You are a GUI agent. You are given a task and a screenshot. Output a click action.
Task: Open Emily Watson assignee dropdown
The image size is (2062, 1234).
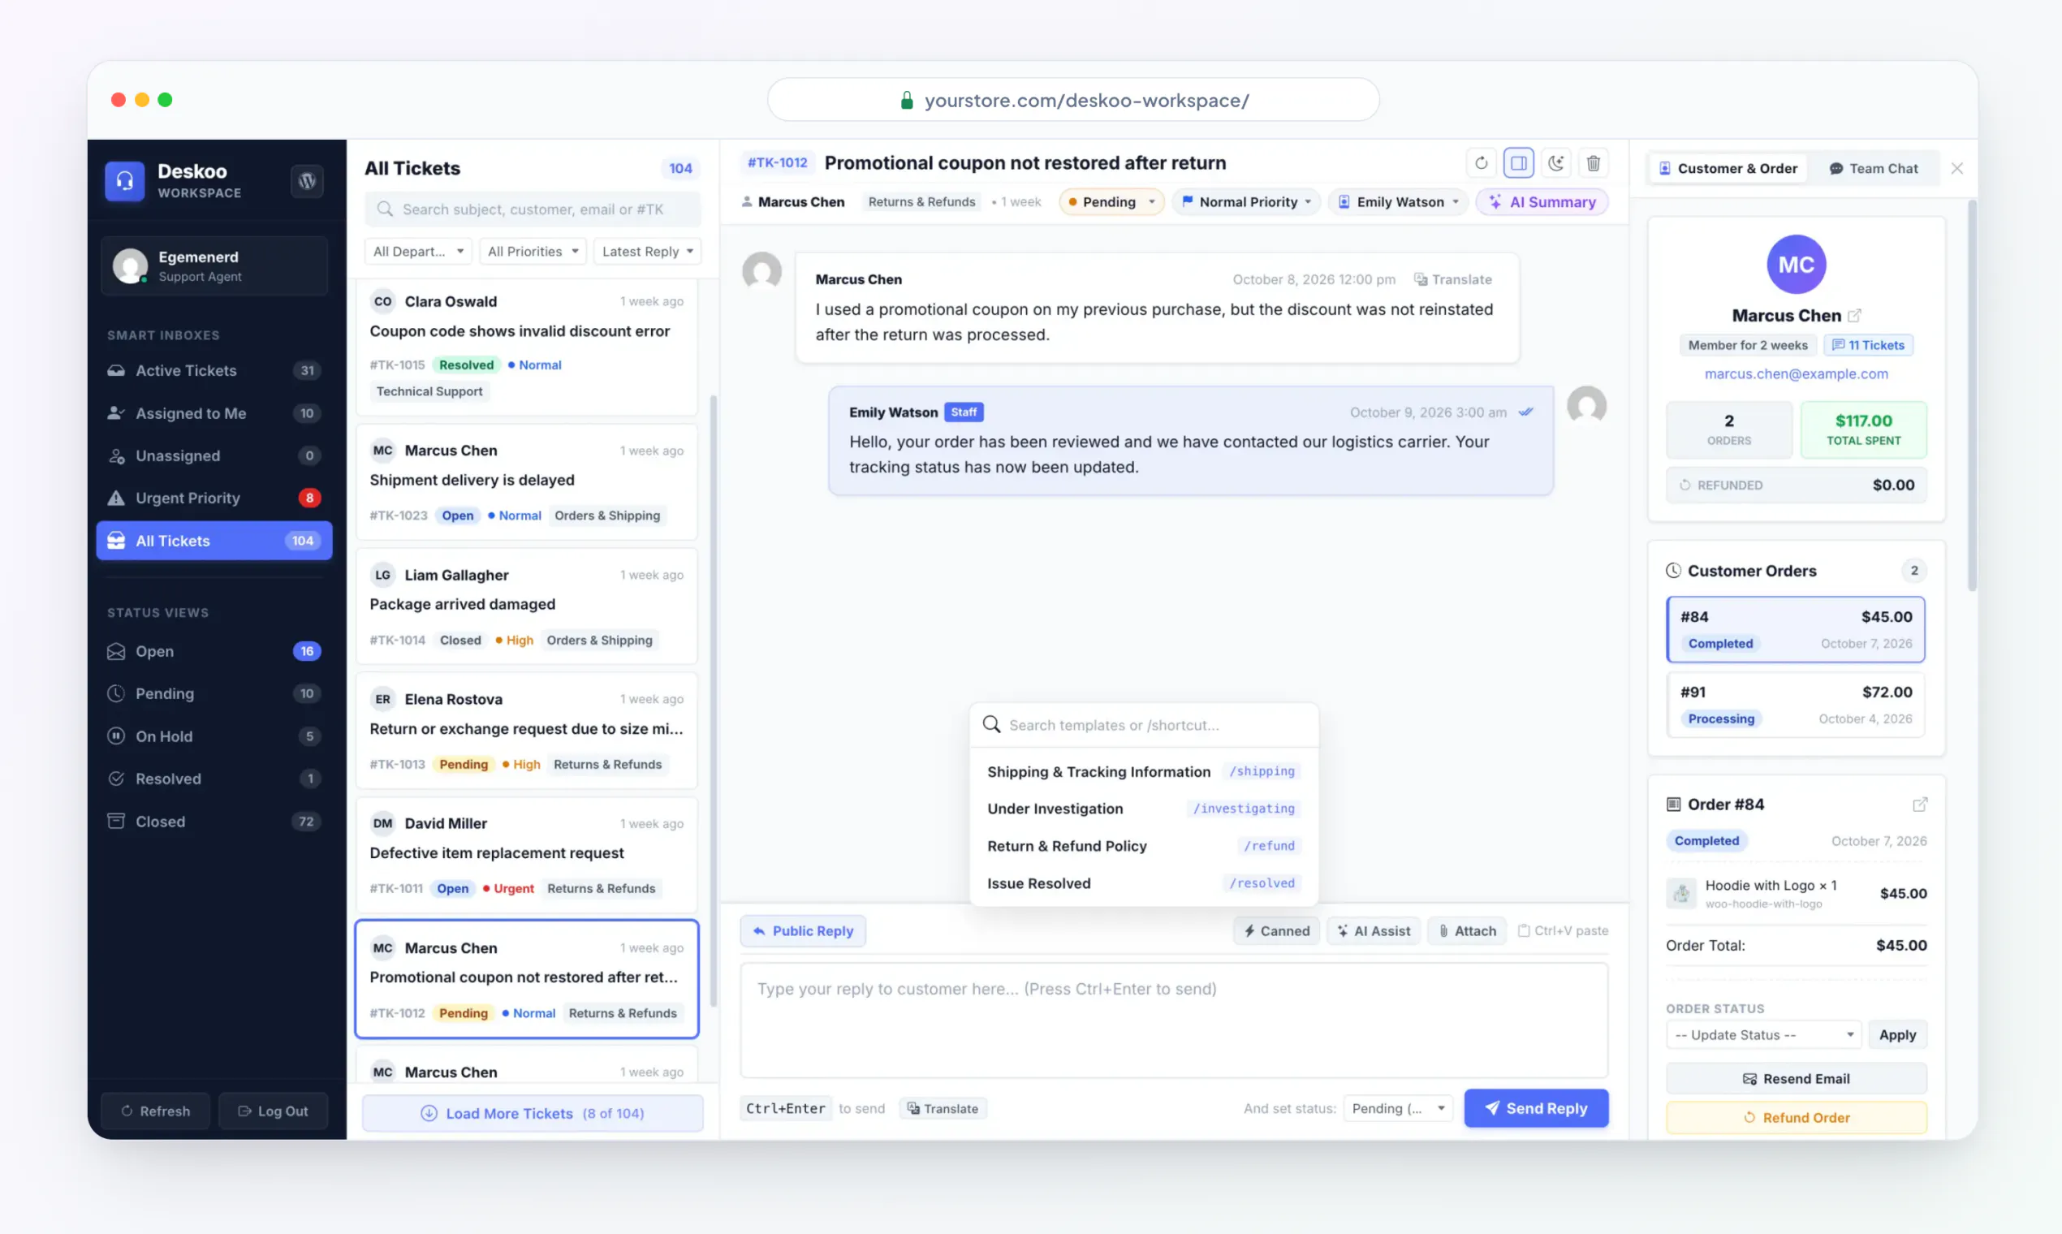(1398, 202)
